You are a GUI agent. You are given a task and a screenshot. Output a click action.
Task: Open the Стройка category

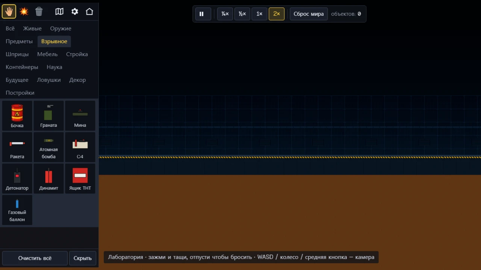(77, 54)
